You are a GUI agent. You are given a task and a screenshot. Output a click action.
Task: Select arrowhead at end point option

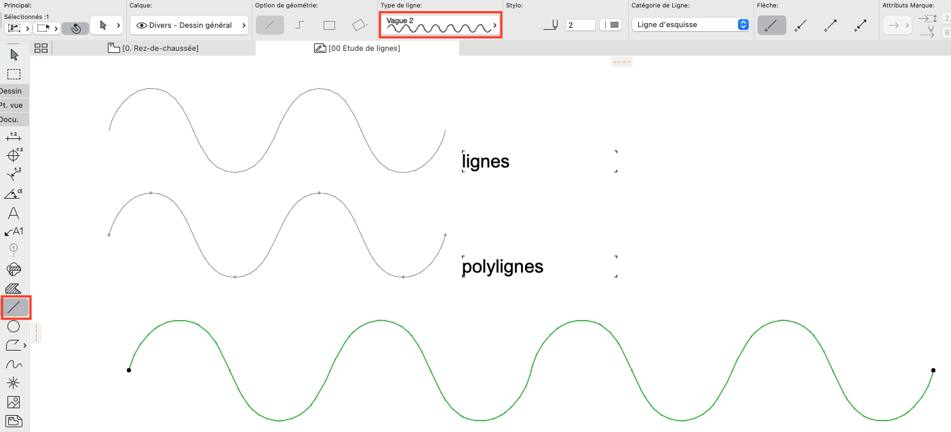click(x=831, y=25)
